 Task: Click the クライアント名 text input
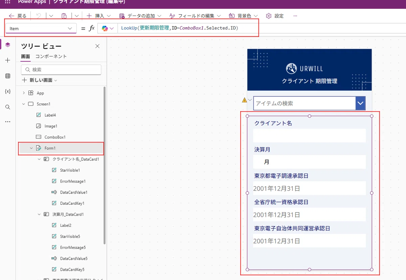[309, 136]
